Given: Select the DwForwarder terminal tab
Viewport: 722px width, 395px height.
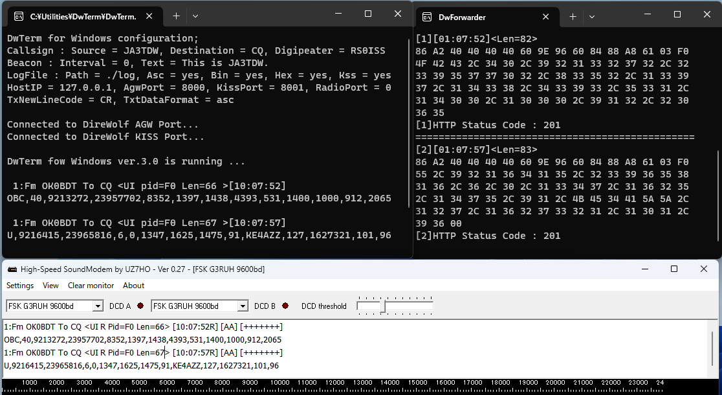Looking at the screenshot, I should 488,17.
